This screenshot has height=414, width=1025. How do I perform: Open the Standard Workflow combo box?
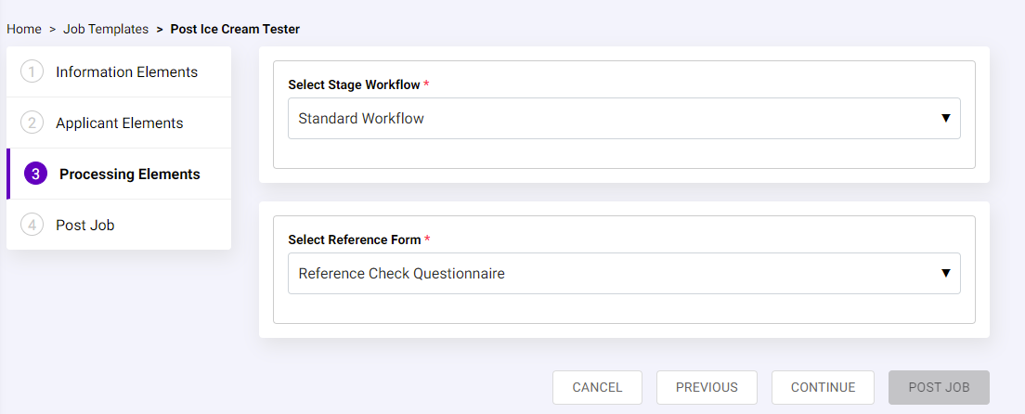tap(624, 119)
